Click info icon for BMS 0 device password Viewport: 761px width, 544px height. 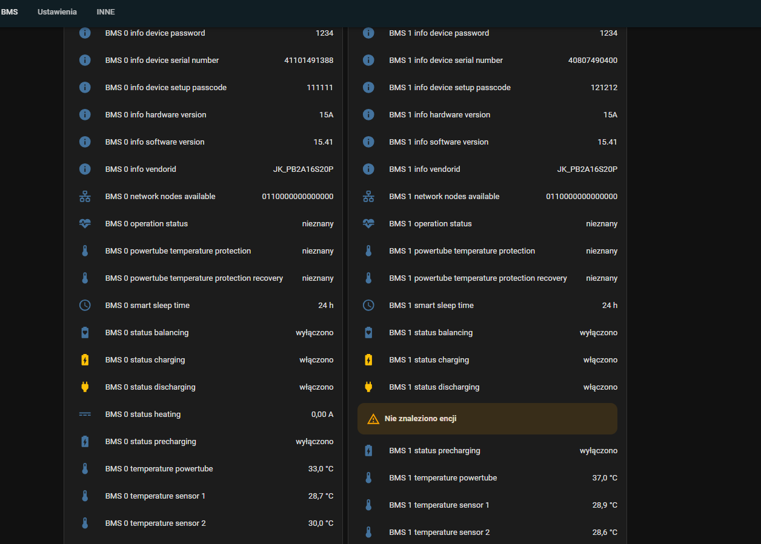[x=85, y=33]
